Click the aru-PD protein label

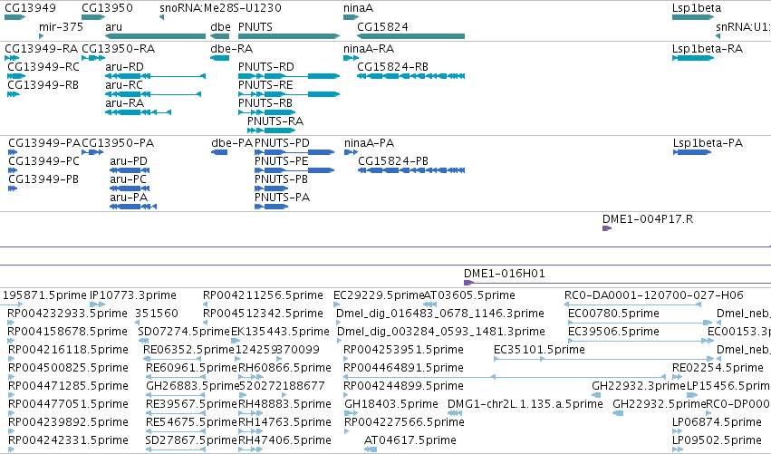coord(129,160)
